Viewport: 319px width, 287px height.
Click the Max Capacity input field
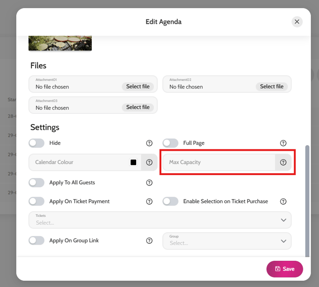219,162
